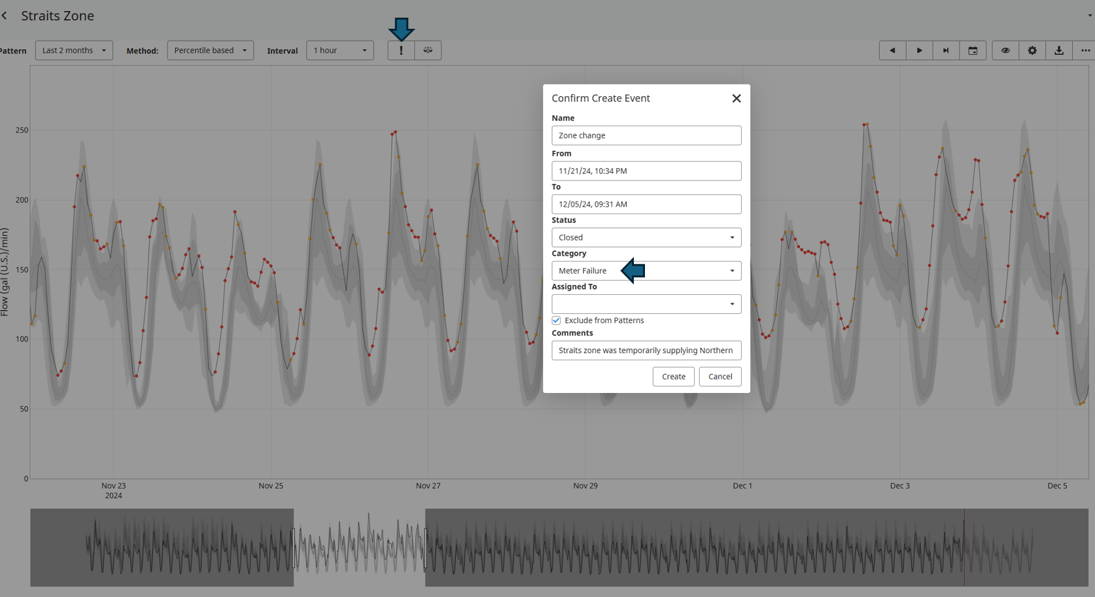
Task: Open the Category dropdown showing Meter Failure
Action: tap(646, 271)
